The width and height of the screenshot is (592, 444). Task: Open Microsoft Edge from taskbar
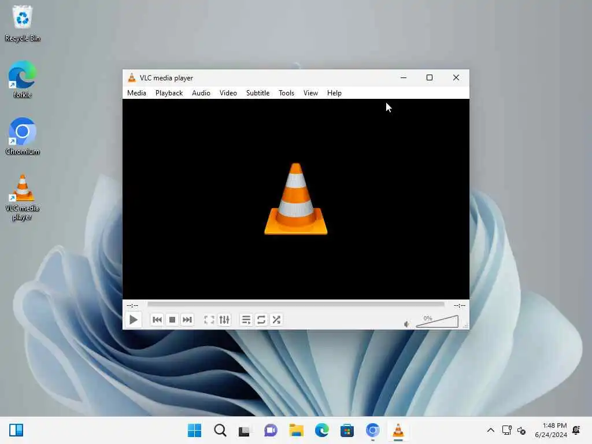pyautogui.click(x=321, y=430)
